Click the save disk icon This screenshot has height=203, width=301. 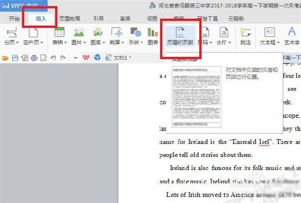15,58
